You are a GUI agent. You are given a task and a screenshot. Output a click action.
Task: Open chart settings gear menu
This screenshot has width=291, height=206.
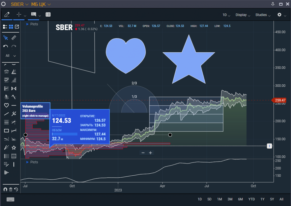[279, 15]
